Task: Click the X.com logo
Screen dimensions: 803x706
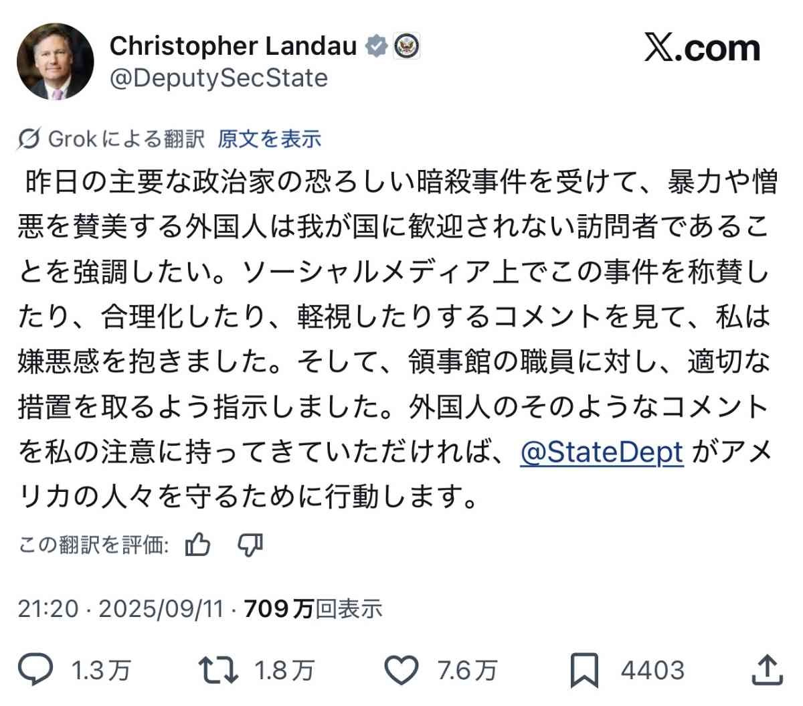Action: pos(702,48)
